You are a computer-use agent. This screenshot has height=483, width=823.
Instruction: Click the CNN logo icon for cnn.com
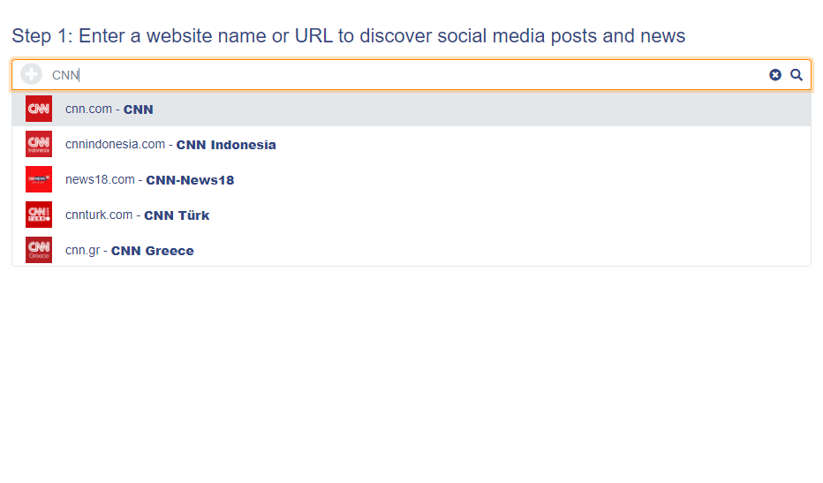point(39,109)
